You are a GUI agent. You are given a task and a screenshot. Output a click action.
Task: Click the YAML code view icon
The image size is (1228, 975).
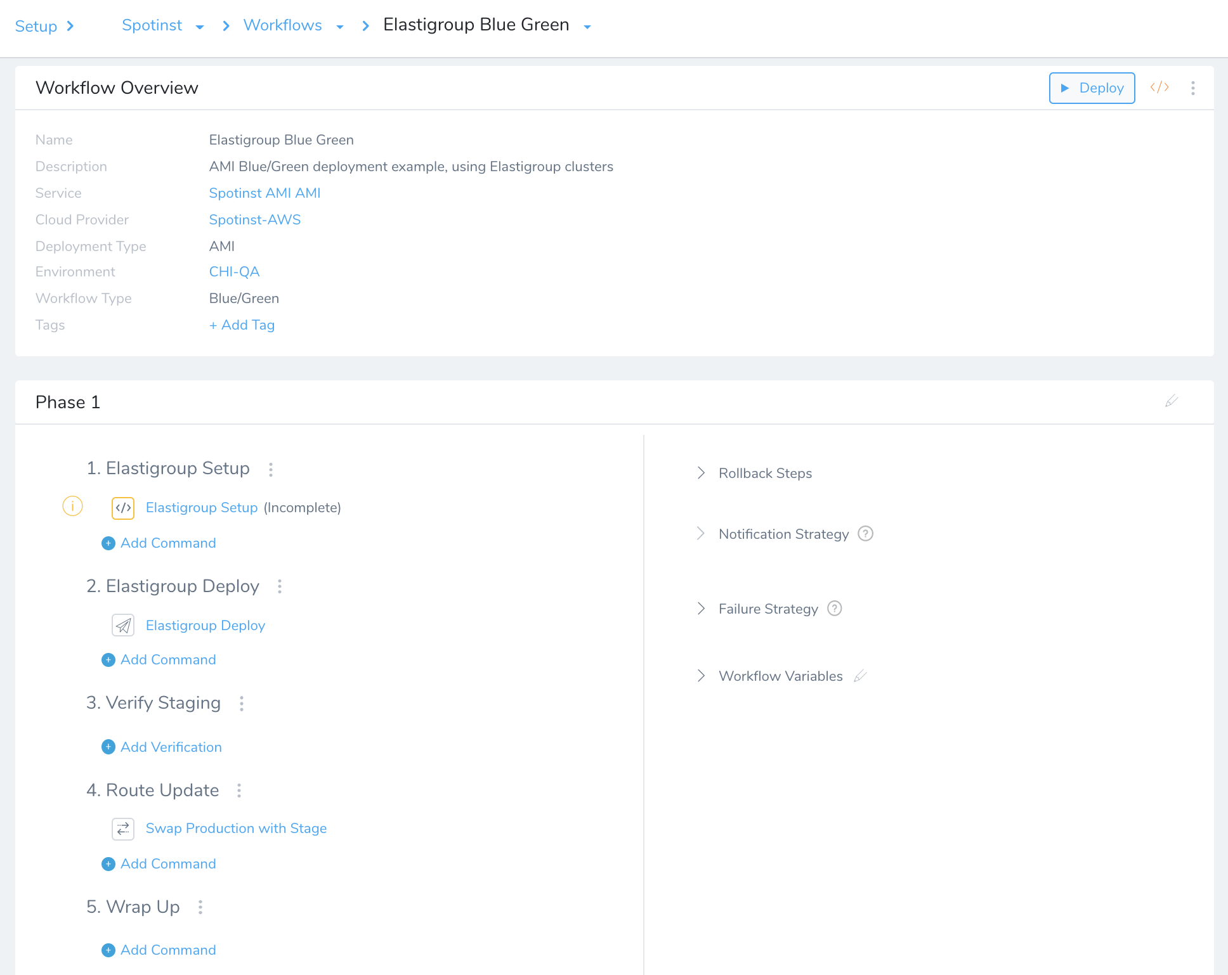point(1159,87)
